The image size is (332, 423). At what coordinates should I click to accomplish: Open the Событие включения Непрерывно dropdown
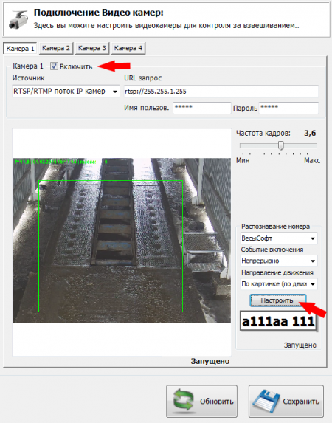coord(279,261)
